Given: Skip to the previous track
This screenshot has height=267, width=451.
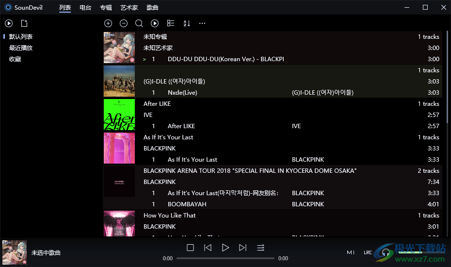Looking at the screenshot, I should (x=208, y=248).
